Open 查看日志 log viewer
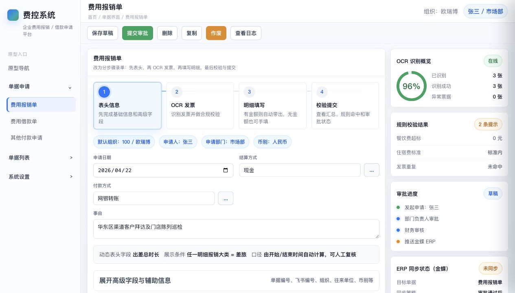 pos(246,33)
